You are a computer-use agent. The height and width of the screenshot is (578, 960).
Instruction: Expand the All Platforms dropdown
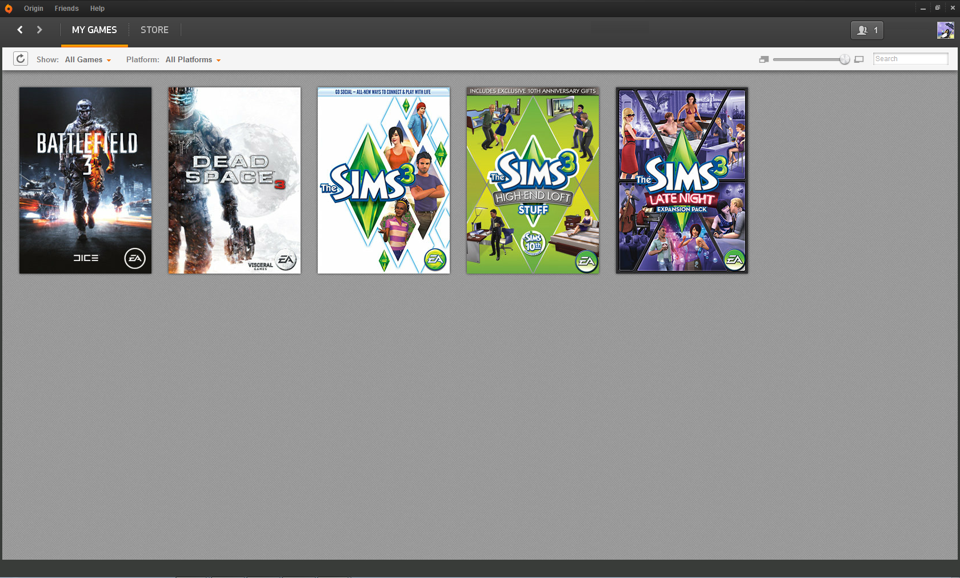pyautogui.click(x=193, y=59)
